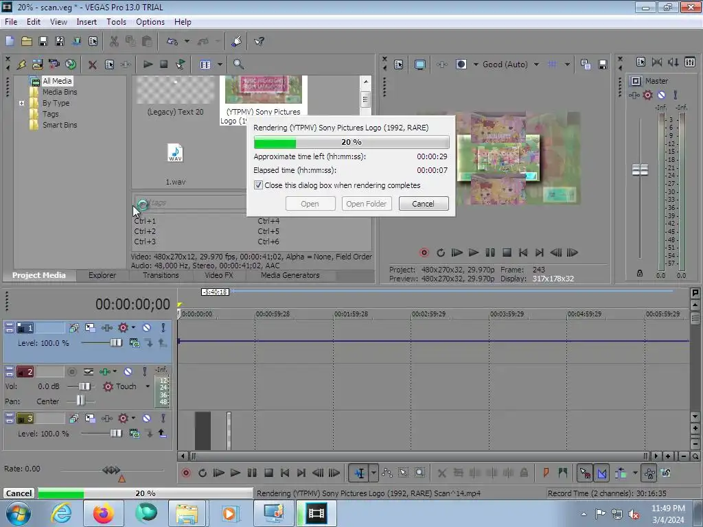Open Overlays grid dropdown arrow
The height and width of the screenshot is (527, 703).
[567, 65]
